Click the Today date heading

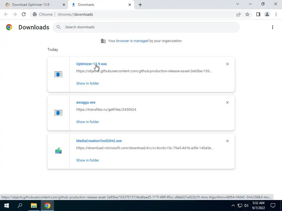point(53,50)
